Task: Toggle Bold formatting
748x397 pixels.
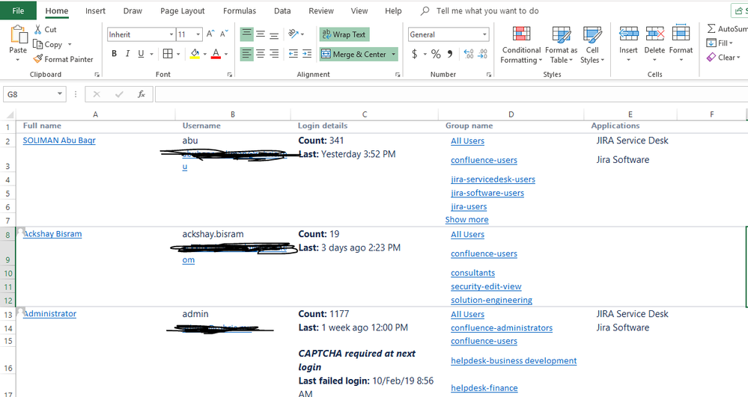Action: (x=114, y=54)
